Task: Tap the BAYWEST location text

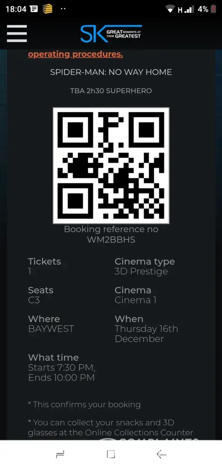Action: coord(51,329)
